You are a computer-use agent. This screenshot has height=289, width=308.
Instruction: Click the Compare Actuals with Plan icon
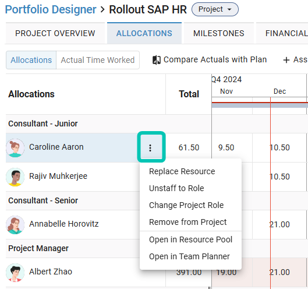coord(157,60)
